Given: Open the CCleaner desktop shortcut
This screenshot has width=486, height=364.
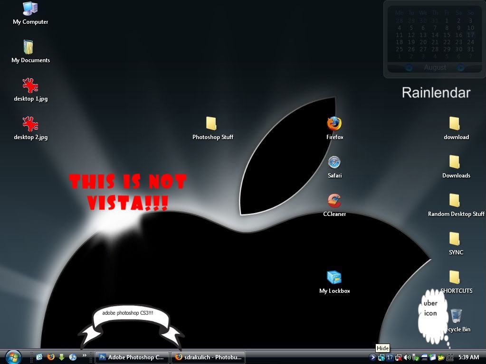Looking at the screenshot, I should (x=334, y=205).
